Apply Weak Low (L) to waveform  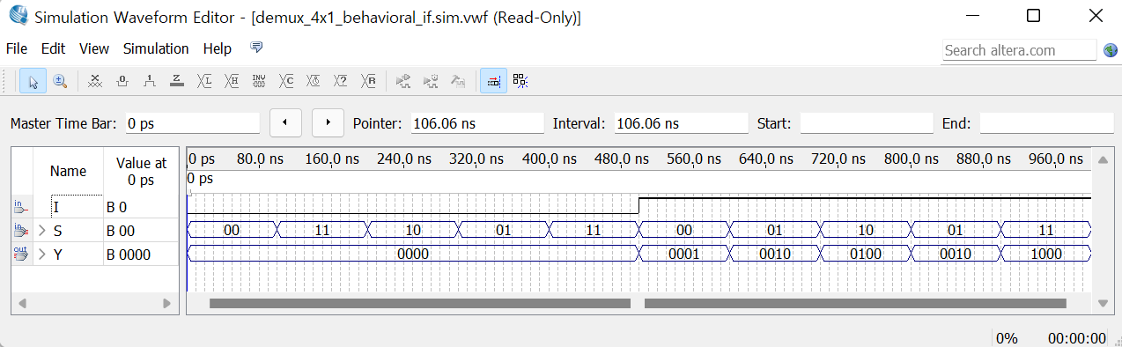[204, 81]
